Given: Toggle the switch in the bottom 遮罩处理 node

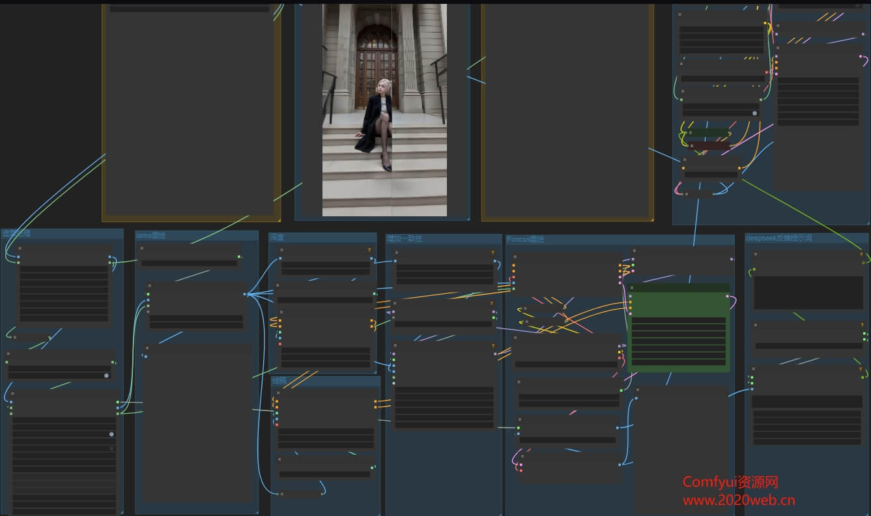Looking at the screenshot, I should pos(111,434).
